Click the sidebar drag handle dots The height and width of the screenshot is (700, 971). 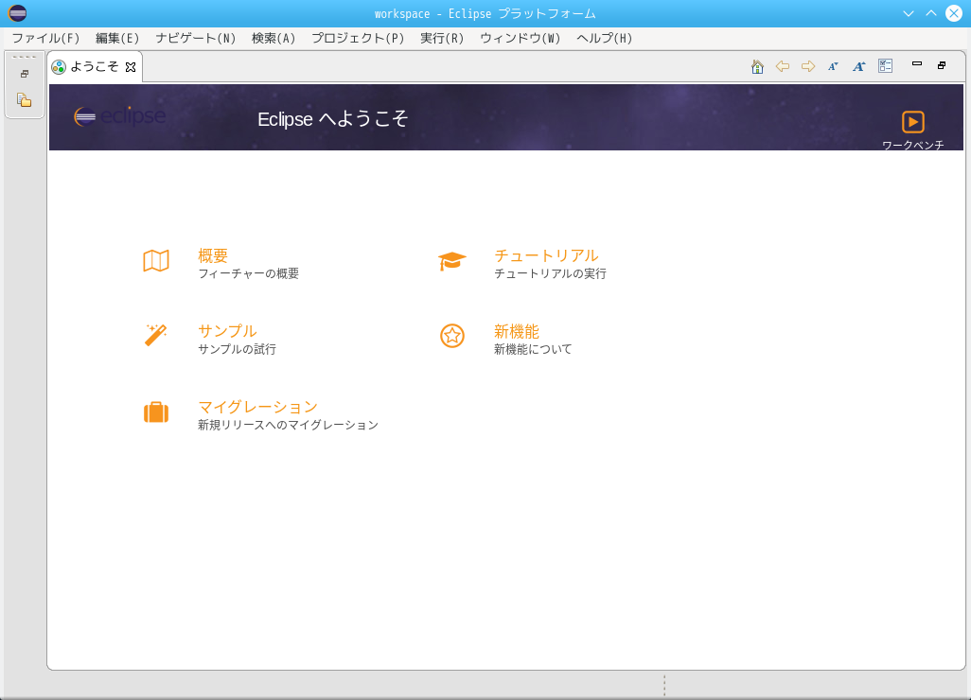click(x=25, y=57)
